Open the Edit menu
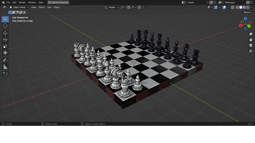Screen dimensions: 255x143 click(x=14, y=3)
